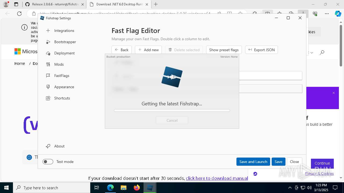Screen dimensions: 344x193
Task: Open the Appearance settings page
Action: pyautogui.click(x=64, y=87)
